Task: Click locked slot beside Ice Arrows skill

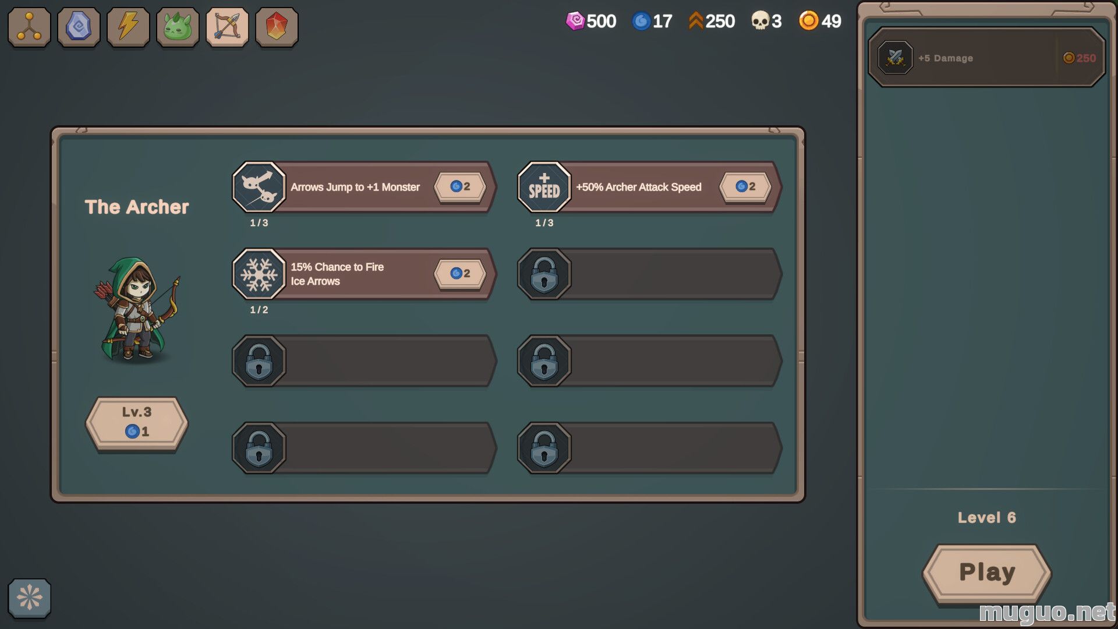Action: pyautogui.click(x=649, y=274)
